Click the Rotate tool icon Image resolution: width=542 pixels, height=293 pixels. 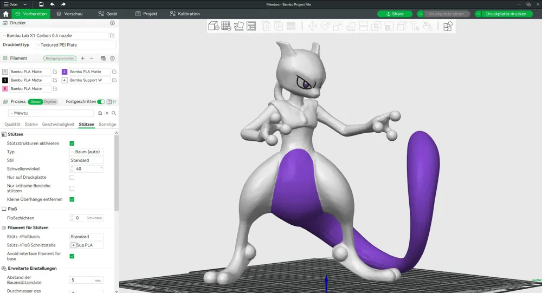[x=325, y=26]
